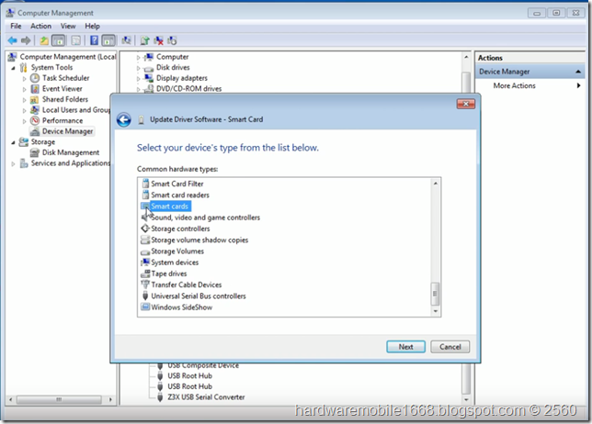The width and height of the screenshot is (592, 424).
Task: Click the Next button
Action: [x=406, y=347]
